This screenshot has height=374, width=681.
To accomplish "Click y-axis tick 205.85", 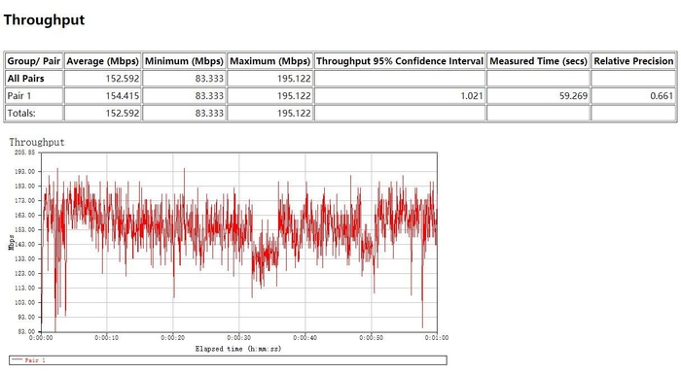I will click(x=24, y=153).
